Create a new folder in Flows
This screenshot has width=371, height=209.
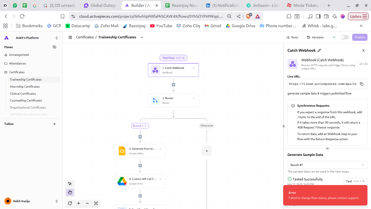54,47
